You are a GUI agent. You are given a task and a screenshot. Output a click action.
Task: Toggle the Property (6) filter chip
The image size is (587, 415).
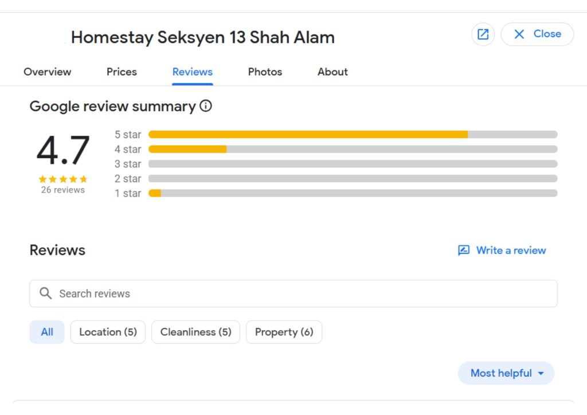284,332
